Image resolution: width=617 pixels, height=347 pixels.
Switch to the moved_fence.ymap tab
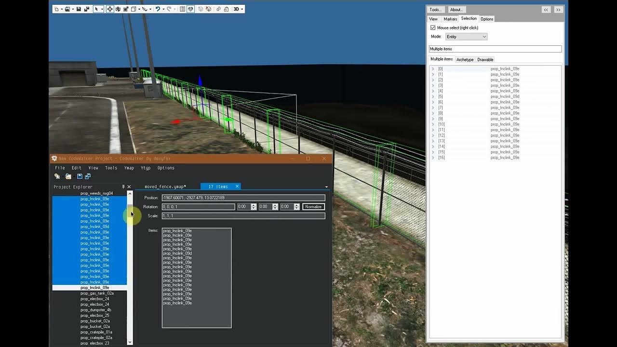[x=165, y=187]
